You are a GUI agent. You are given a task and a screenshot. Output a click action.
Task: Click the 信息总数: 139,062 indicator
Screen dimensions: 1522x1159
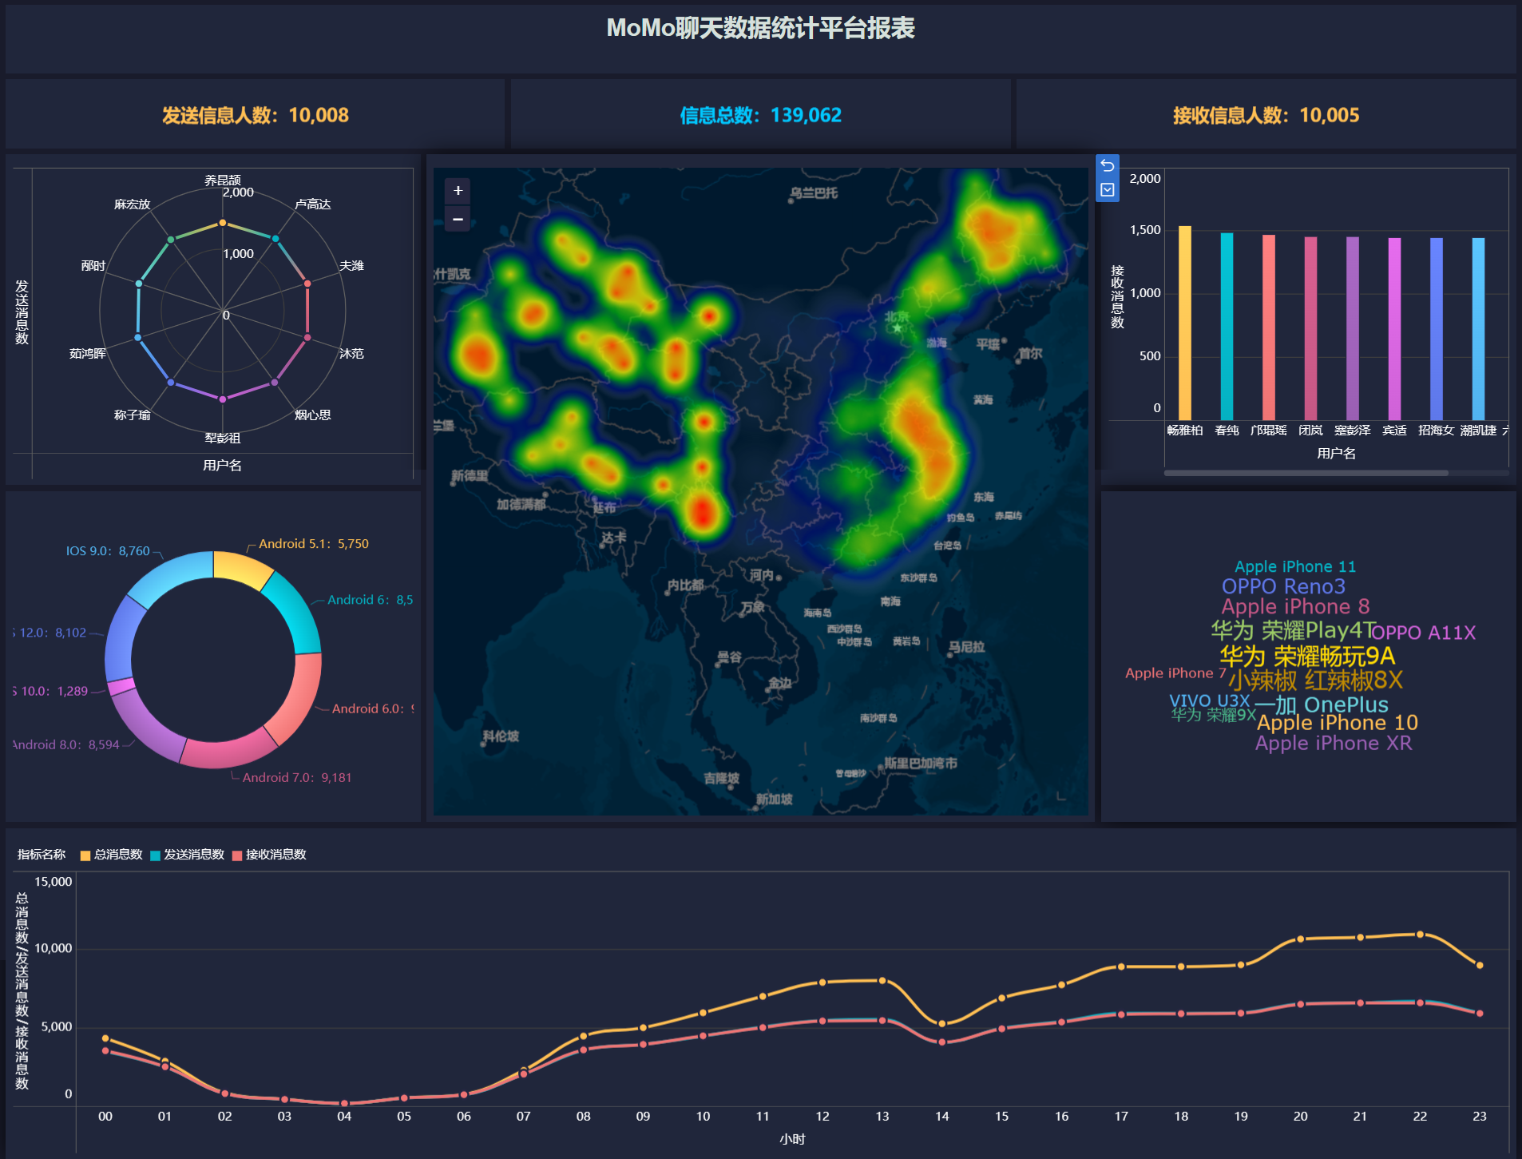[761, 115]
